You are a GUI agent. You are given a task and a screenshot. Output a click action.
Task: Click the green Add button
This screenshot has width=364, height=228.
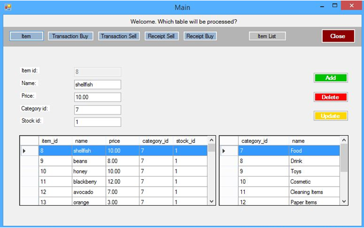pyautogui.click(x=330, y=78)
